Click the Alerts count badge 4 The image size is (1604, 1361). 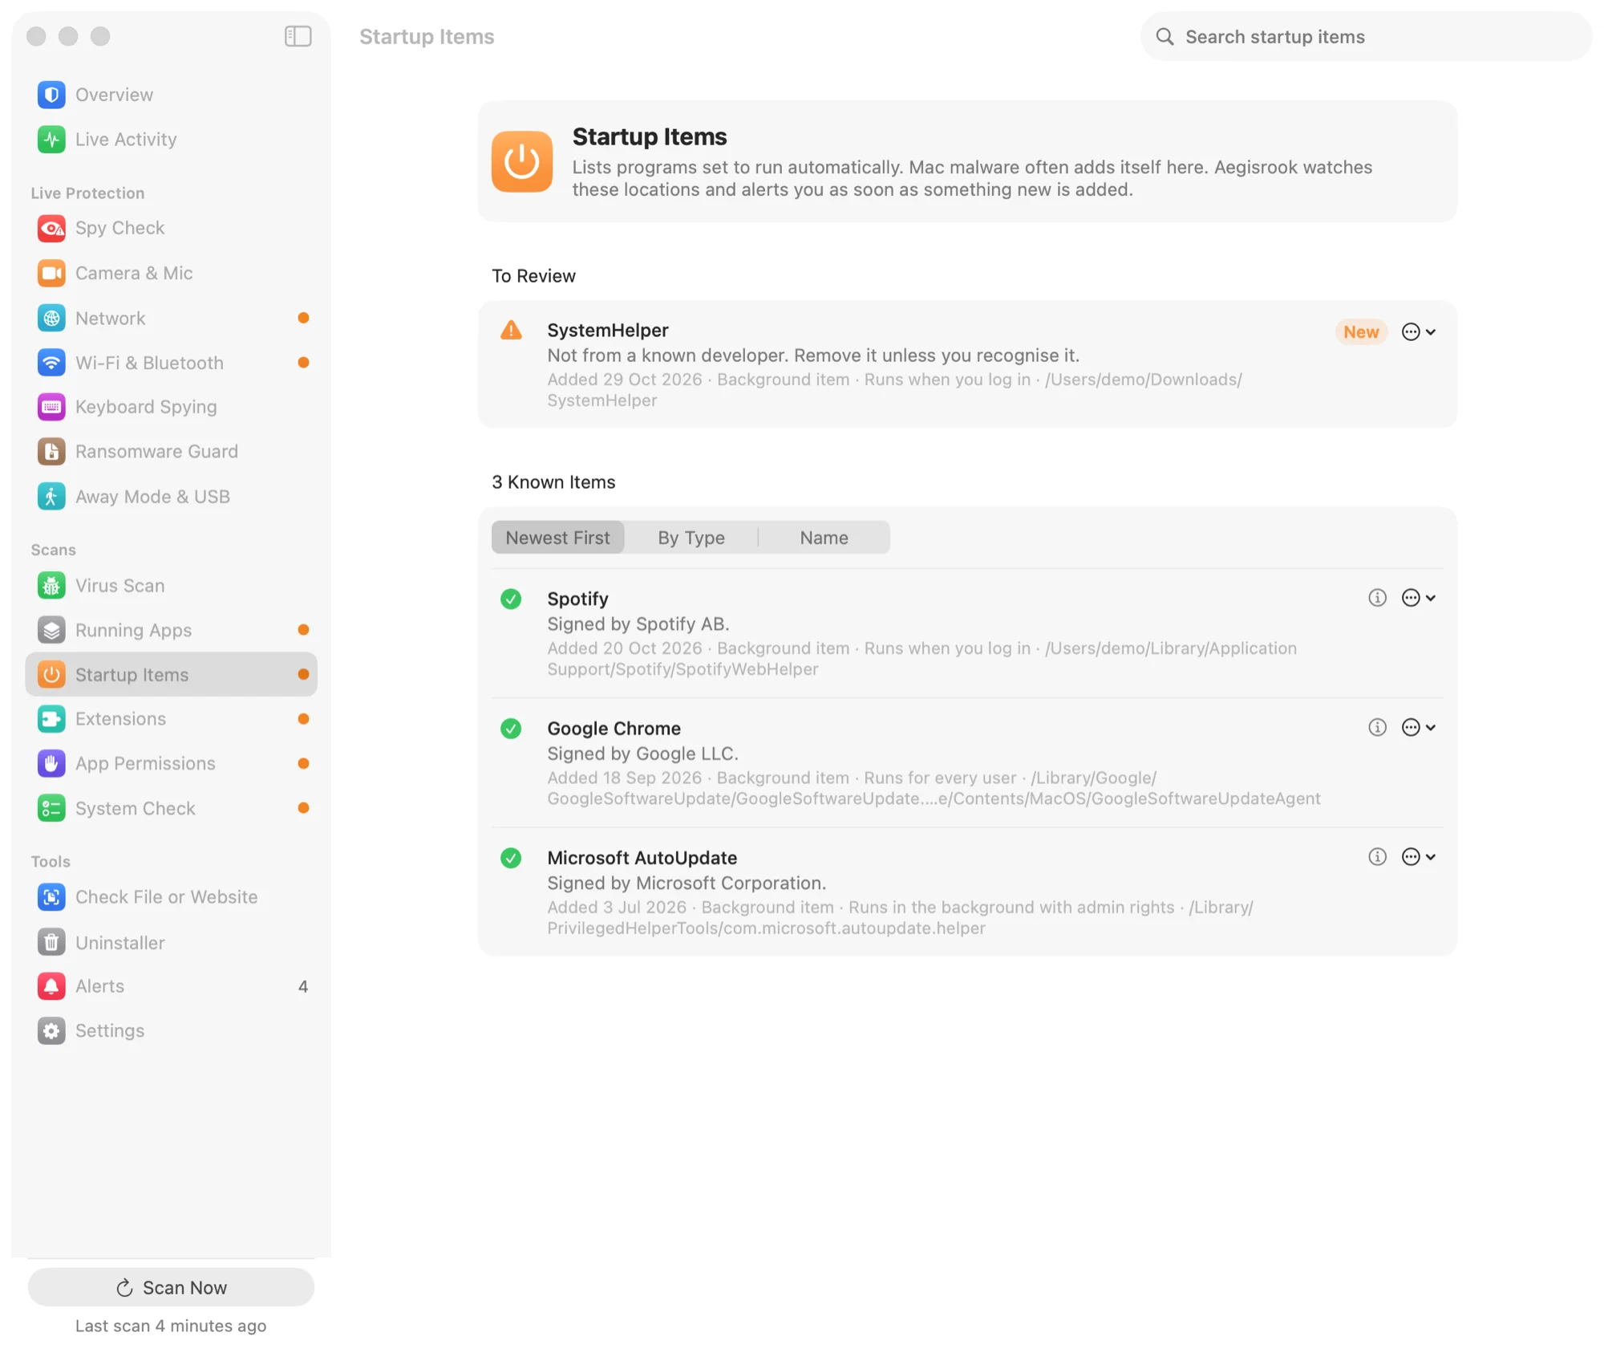click(303, 987)
